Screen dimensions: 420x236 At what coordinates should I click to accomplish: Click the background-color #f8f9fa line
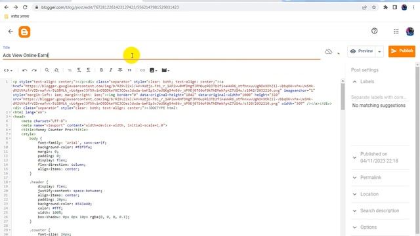pos(65,147)
